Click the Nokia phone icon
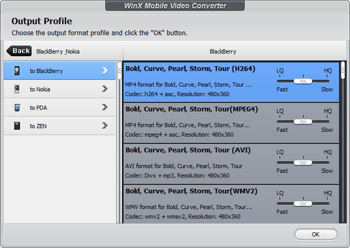This screenshot has height=248, width=350. tap(17, 89)
